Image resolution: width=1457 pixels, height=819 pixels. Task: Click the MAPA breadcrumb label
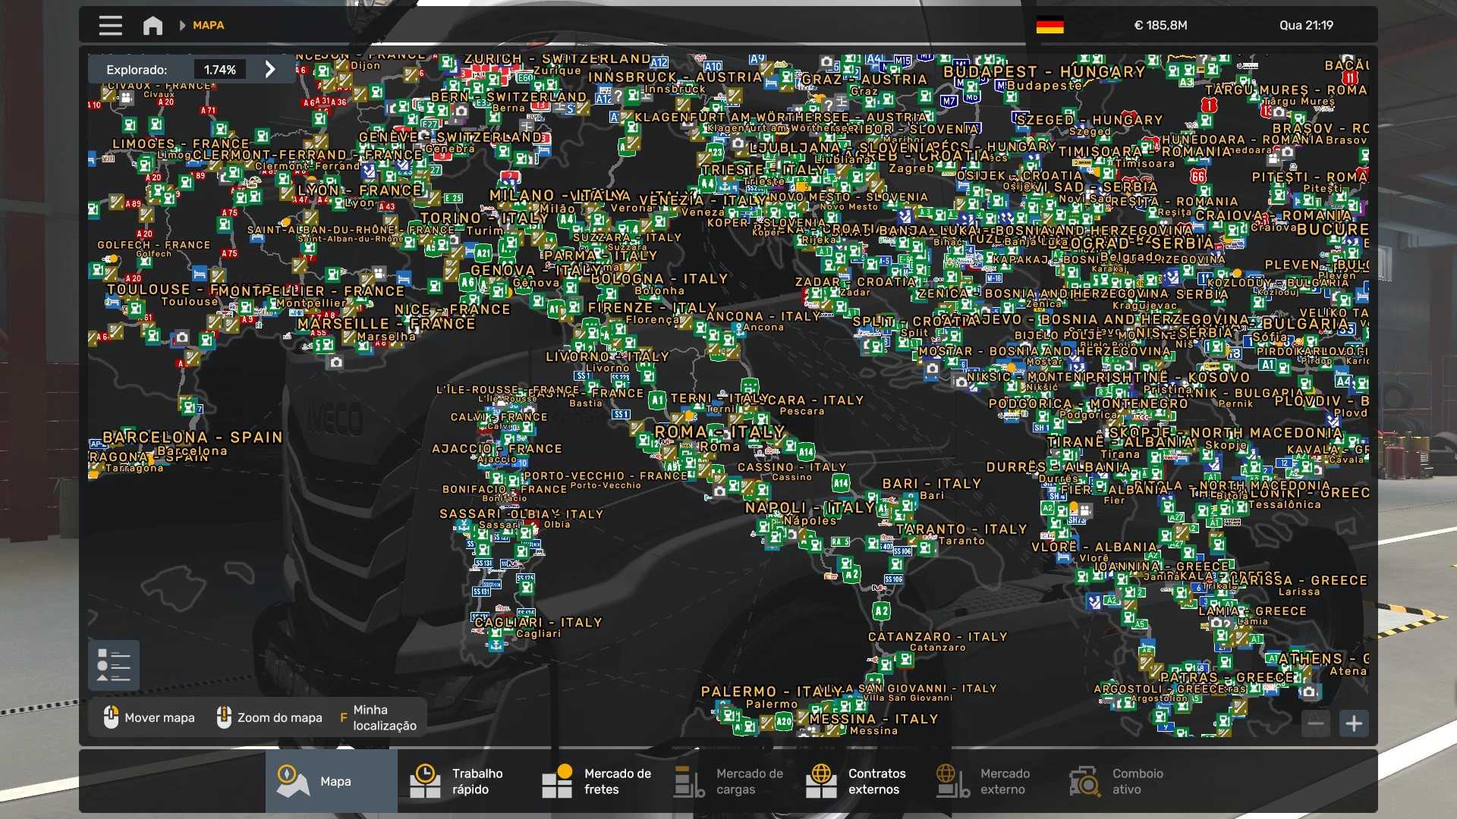tap(208, 25)
